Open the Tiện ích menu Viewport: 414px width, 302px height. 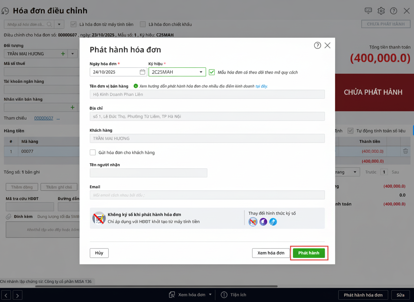pyautogui.click(x=234, y=295)
